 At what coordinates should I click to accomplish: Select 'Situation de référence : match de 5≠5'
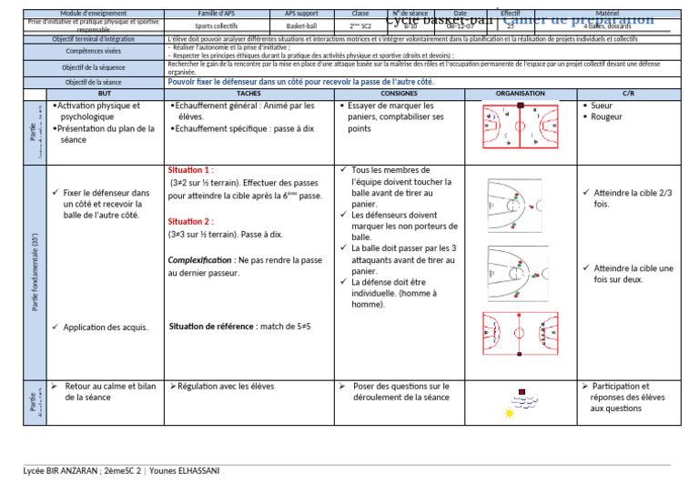(x=240, y=327)
